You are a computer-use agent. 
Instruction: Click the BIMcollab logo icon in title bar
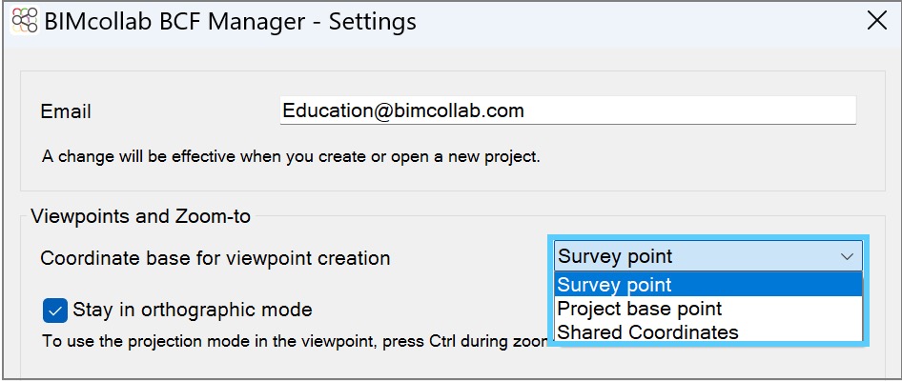(25, 21)
